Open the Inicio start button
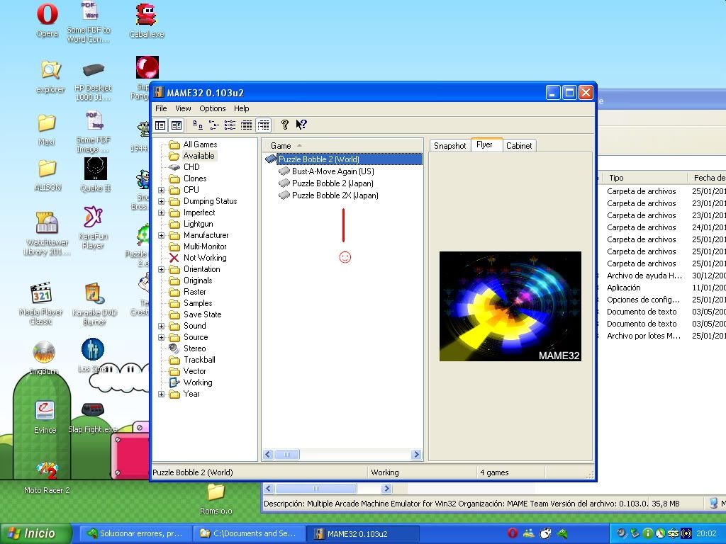Screen dimensions: 726x544 coord(36,533)
